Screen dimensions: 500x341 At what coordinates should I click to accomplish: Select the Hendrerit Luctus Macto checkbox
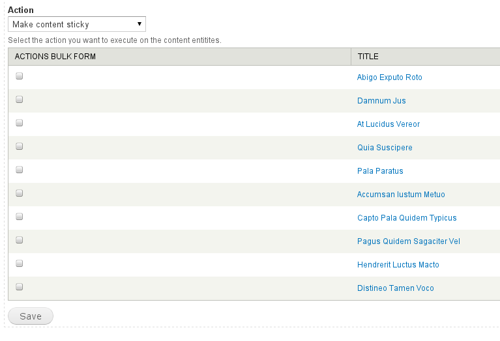(x=20, y=264)
